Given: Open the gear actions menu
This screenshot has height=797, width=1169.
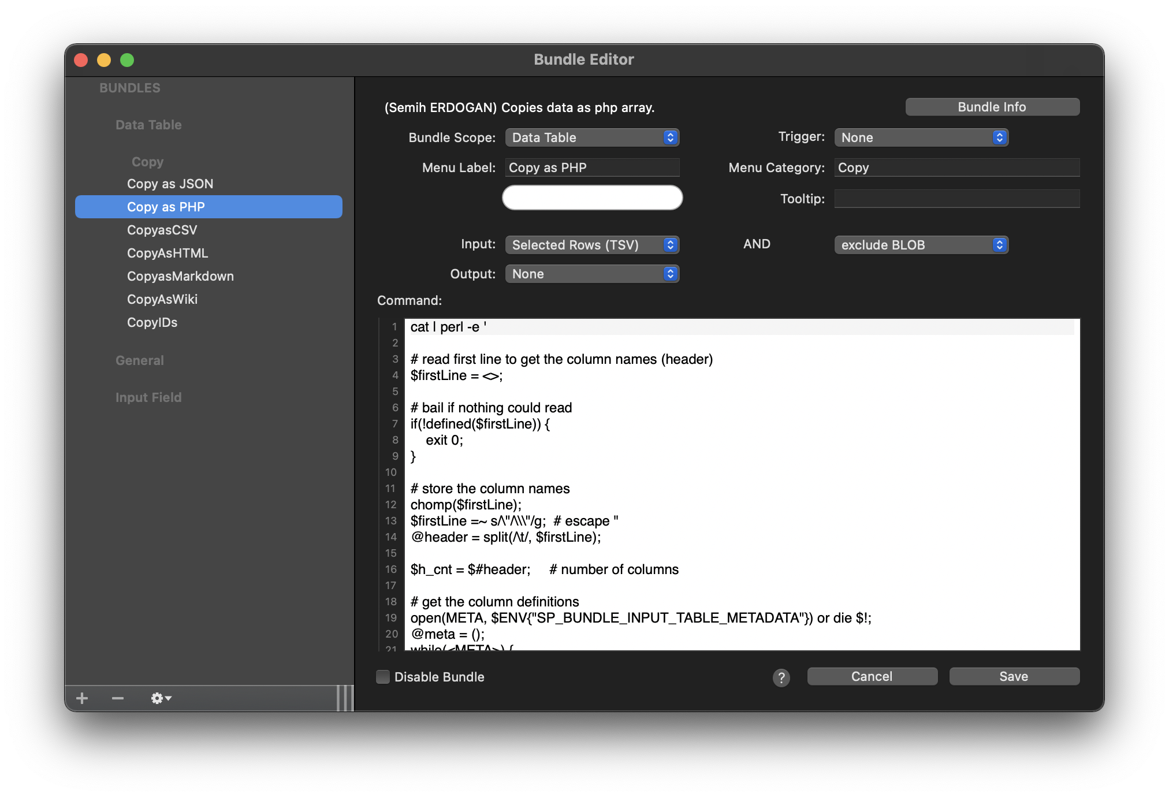Looking at the screenshot, I should 161,698.
